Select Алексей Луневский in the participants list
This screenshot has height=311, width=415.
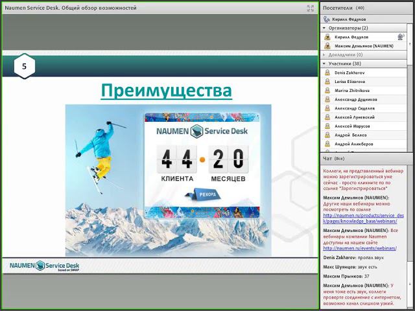click(x=355, y=117)
